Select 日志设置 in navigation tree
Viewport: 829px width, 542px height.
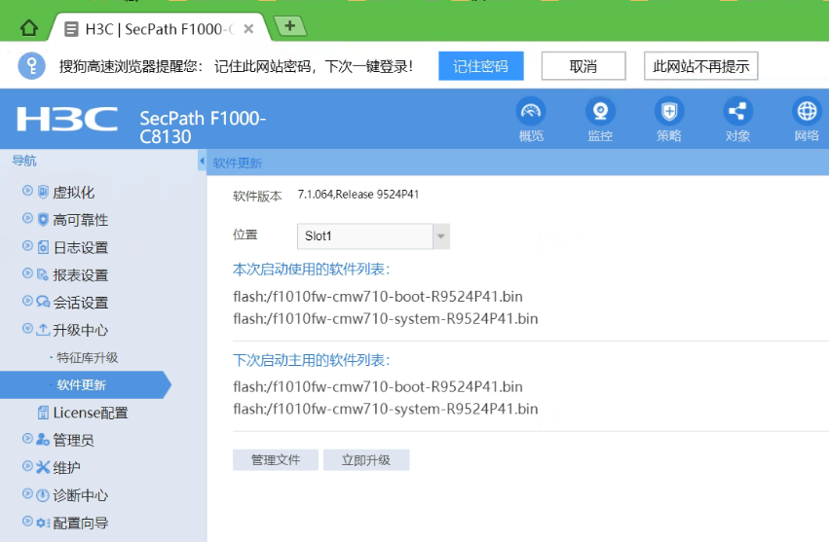tap(80, 247)
